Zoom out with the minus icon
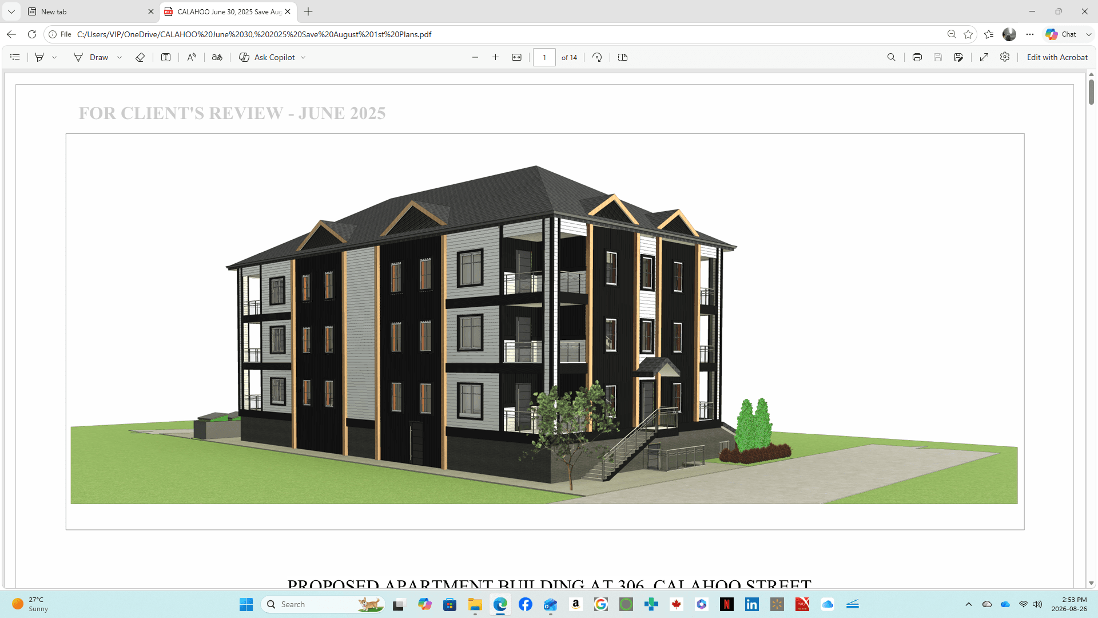Viewport: 1098px width, 618px height. coord(475,57)
